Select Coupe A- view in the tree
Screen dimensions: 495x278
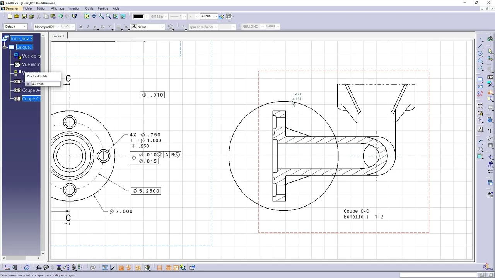31,90
